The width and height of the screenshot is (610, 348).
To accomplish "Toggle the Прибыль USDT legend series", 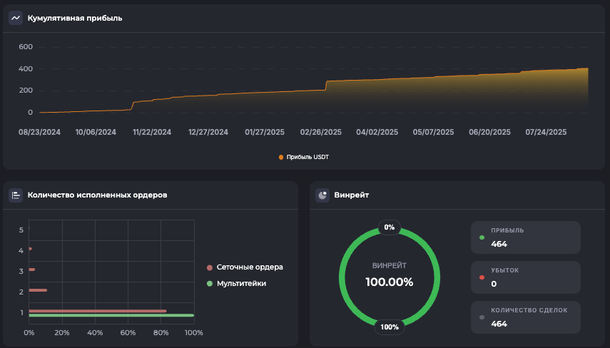I will click(304, 157).
